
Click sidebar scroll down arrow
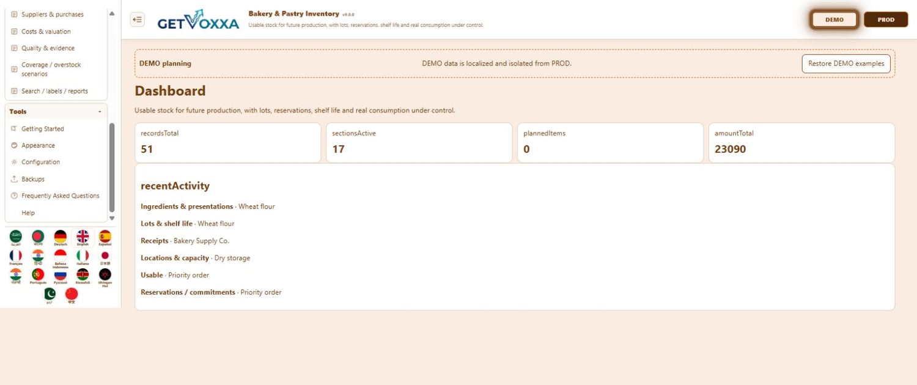pos(111,218)
